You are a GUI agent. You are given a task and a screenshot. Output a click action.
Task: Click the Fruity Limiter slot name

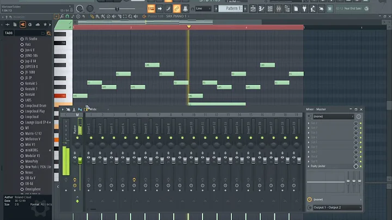point(318,166)
